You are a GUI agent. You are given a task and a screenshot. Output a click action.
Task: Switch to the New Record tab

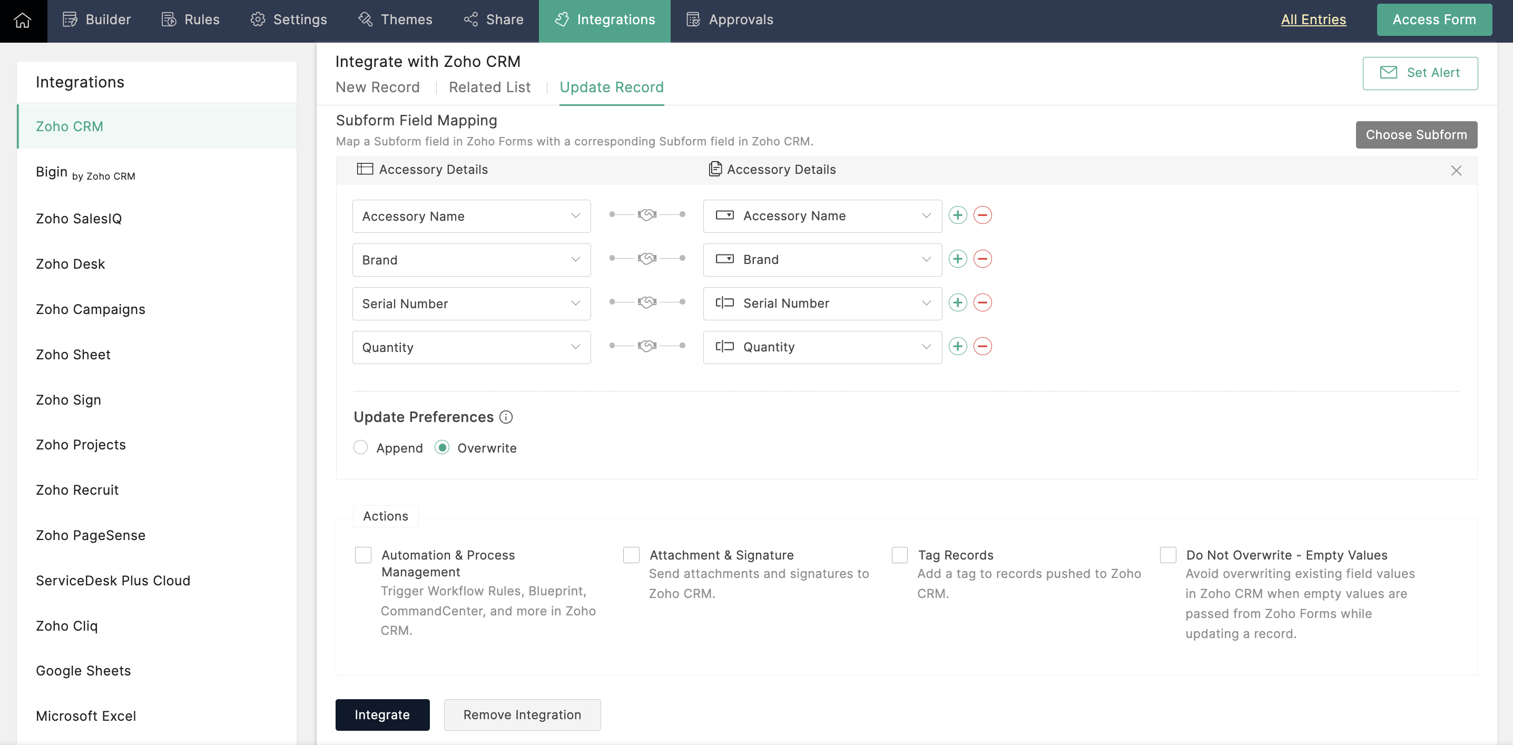[x=377, y=87]
